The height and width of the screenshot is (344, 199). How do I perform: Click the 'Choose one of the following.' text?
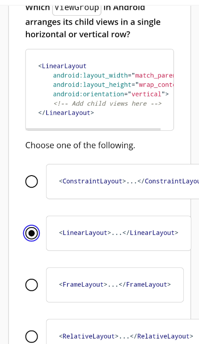[80, 145]
